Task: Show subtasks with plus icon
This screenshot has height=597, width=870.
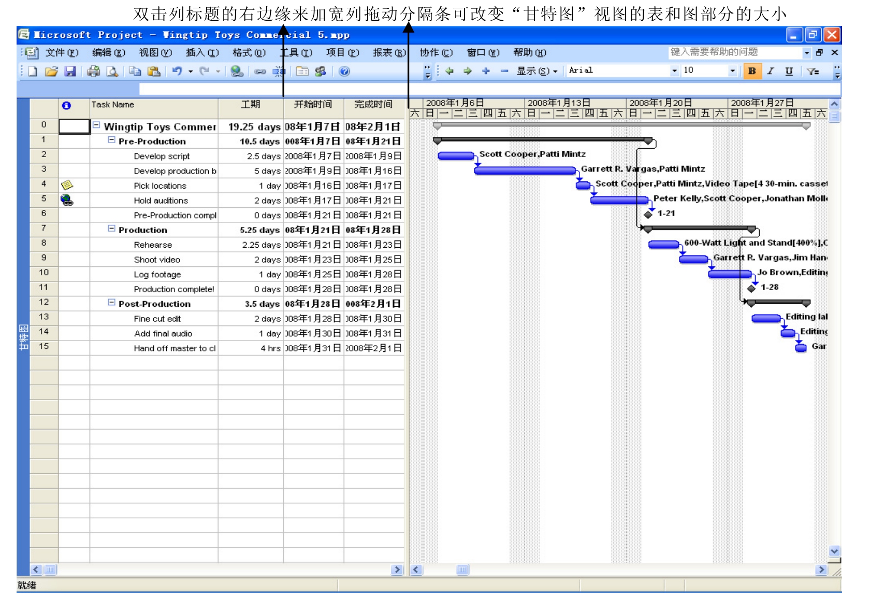Action: (x=486, y=71)
